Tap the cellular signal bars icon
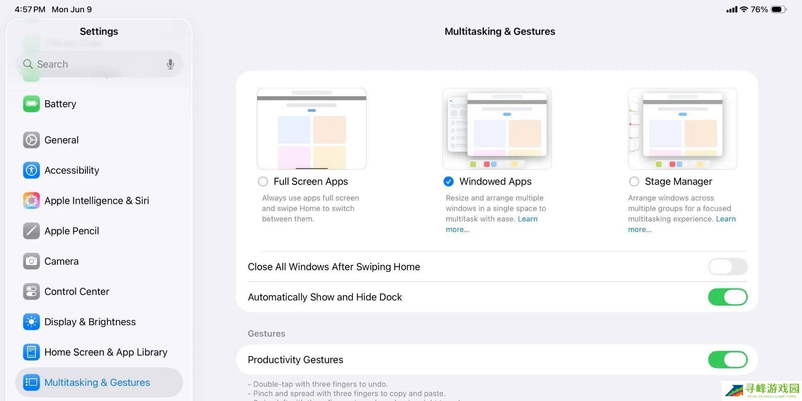 (732, 10)
